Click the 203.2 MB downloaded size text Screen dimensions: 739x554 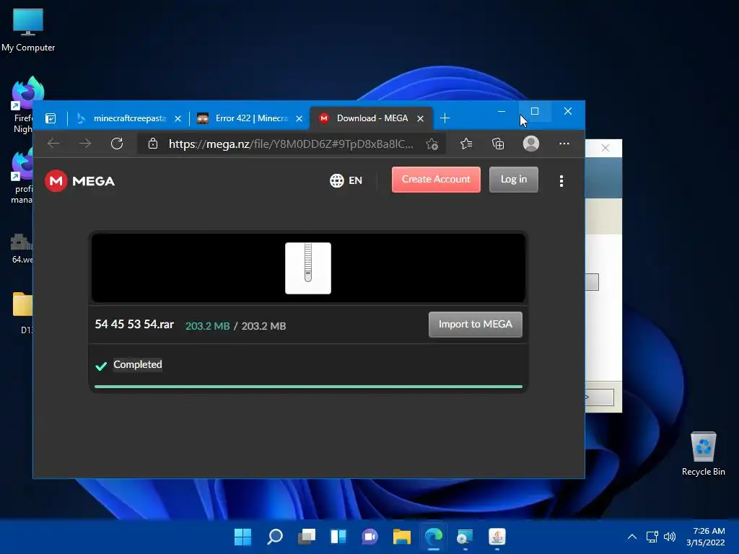(x=207, y=326)
